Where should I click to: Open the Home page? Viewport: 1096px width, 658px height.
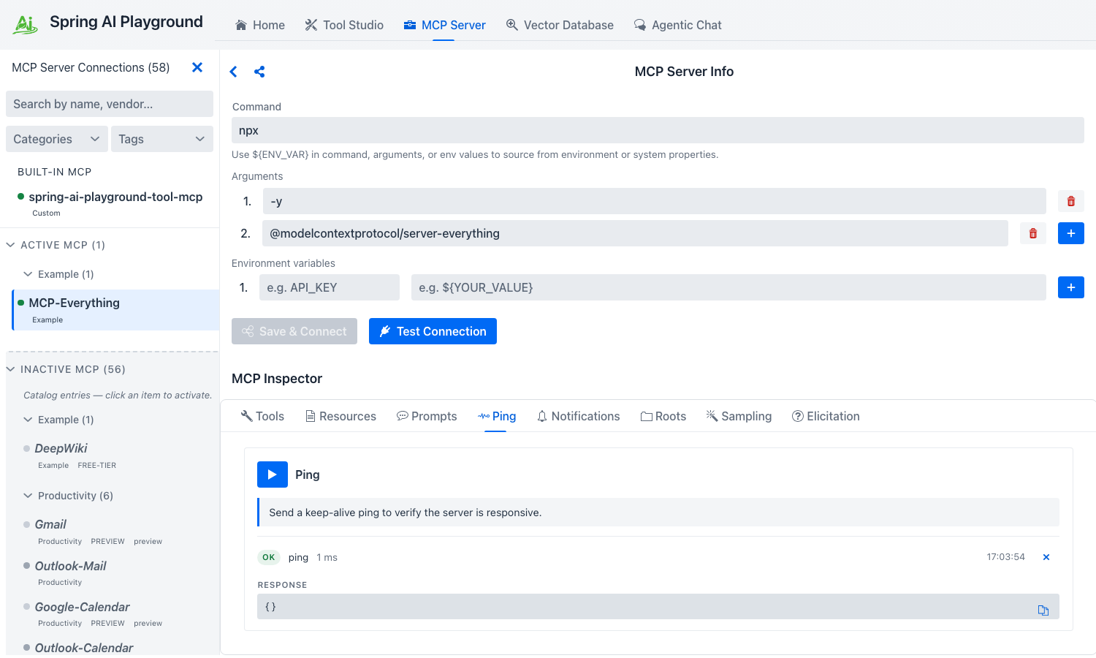[x=260, y=25]
